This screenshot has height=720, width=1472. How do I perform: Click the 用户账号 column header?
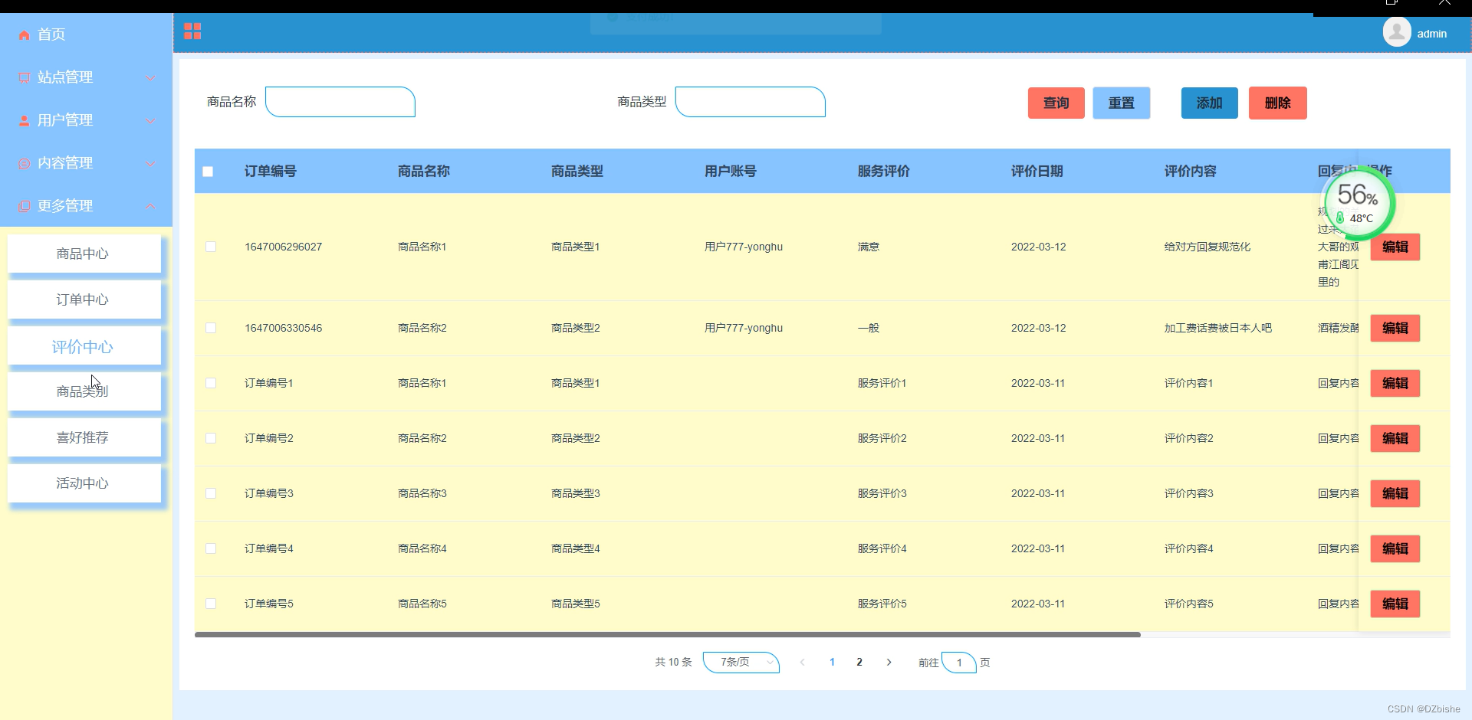731,172
